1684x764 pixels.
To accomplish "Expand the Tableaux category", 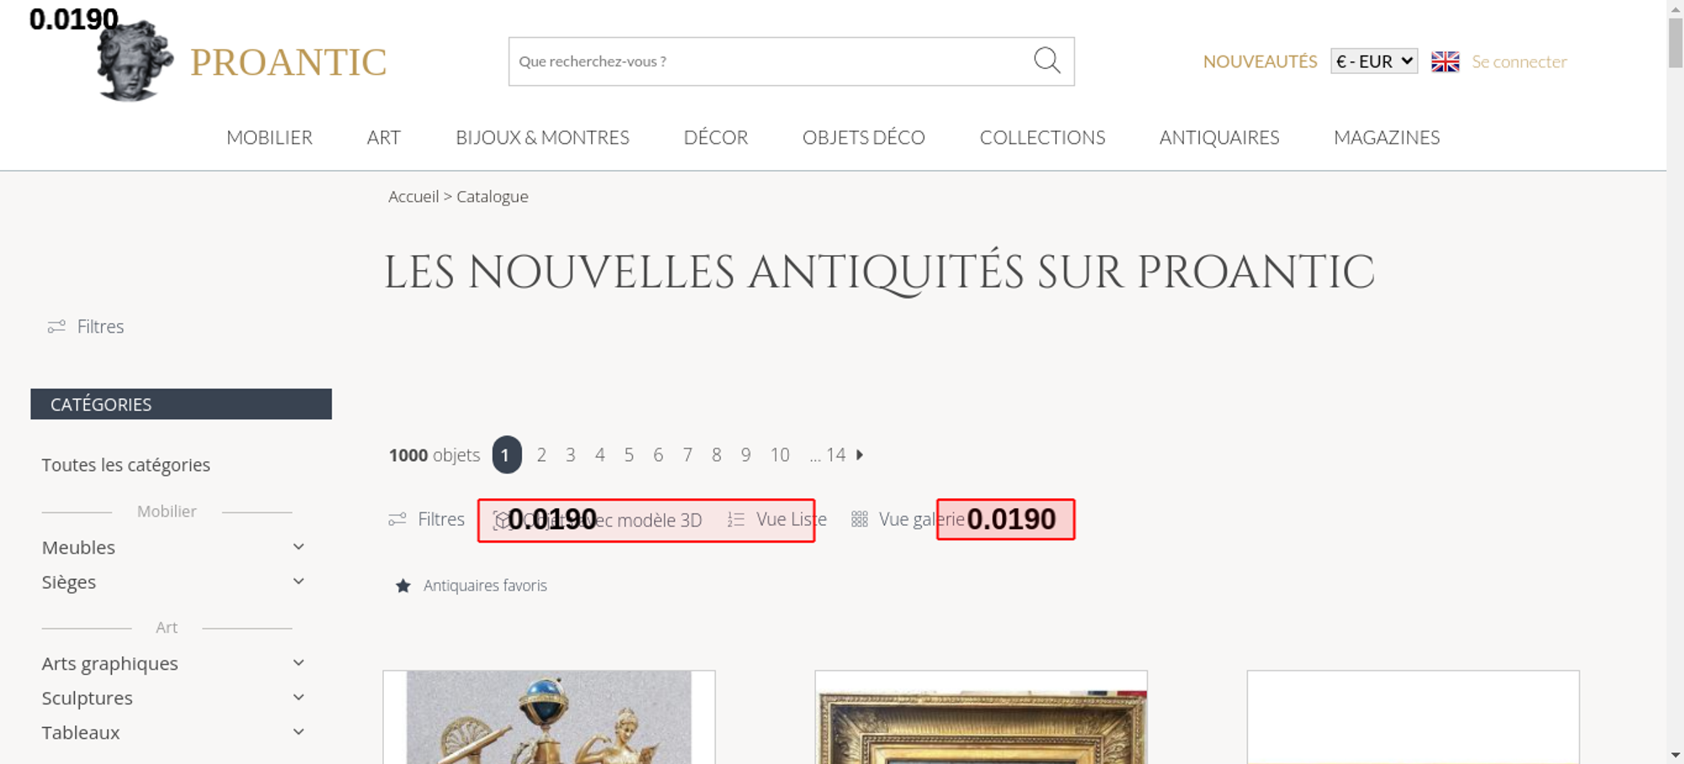I will point(298,733).
